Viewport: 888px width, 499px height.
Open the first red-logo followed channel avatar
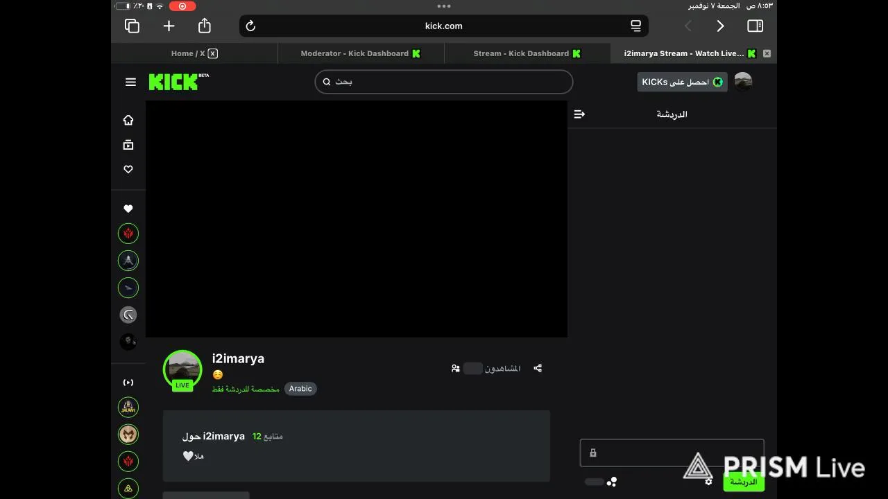[x=128, y=234]
